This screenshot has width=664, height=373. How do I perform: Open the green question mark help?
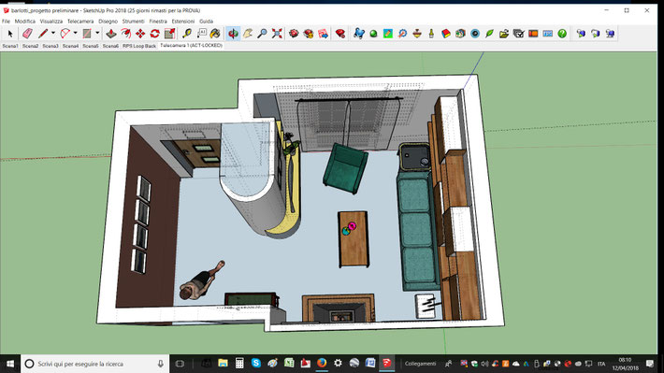click(562, 34)
